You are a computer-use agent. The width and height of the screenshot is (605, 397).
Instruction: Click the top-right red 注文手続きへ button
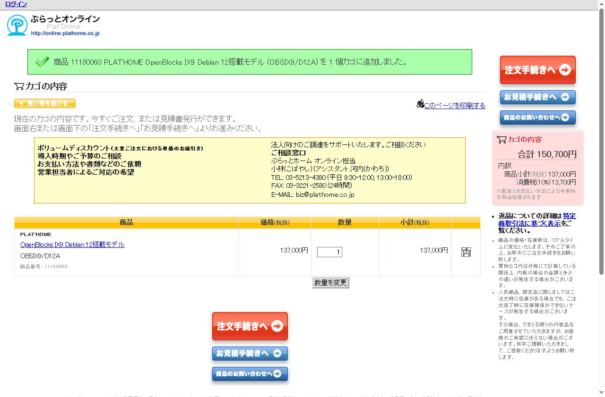(x=538, y=70)
